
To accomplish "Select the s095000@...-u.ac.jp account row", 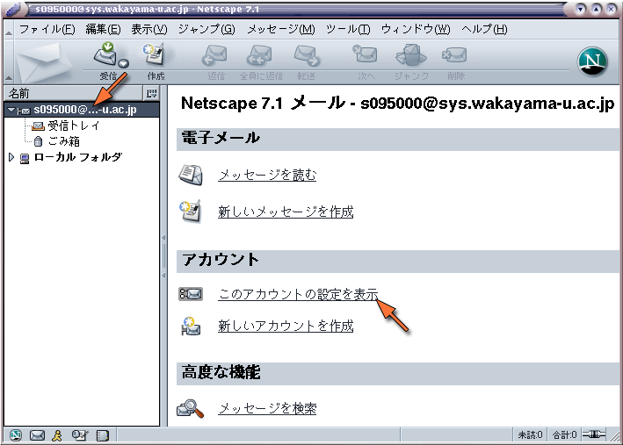I will tap(82, 110).
